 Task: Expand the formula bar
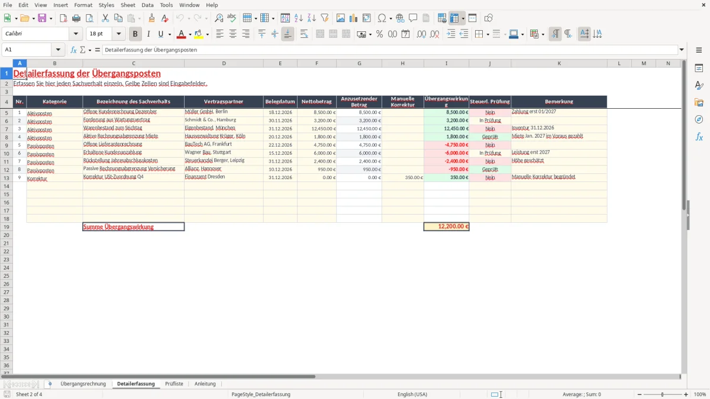pos(682,50)
